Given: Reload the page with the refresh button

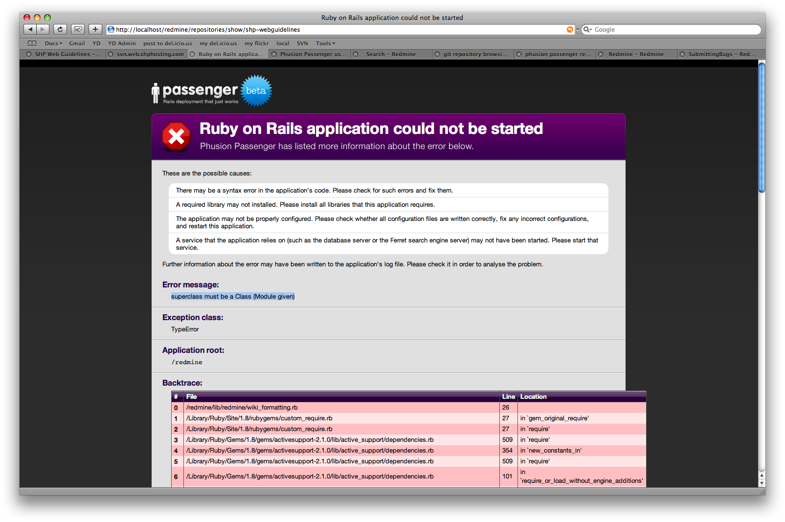Looking at the screenshot, I should click(x=60, y=29).
